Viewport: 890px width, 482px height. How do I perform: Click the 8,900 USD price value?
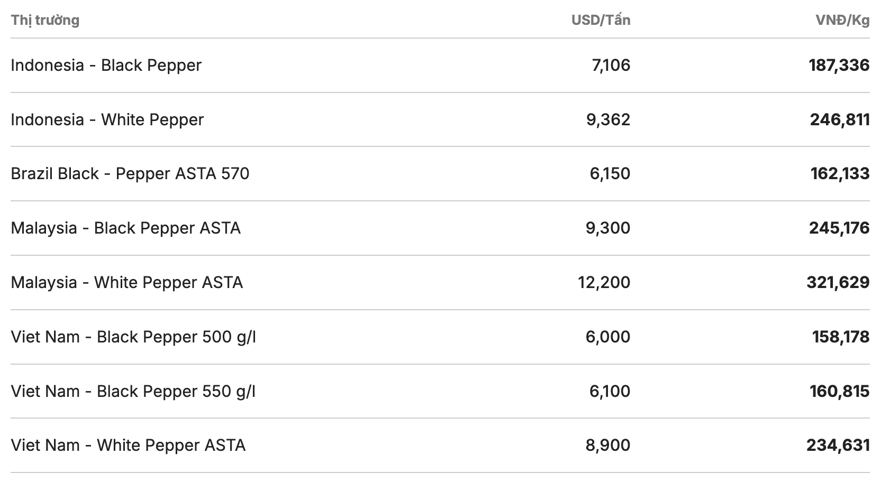pyautogui.click(x=608, y=445)
